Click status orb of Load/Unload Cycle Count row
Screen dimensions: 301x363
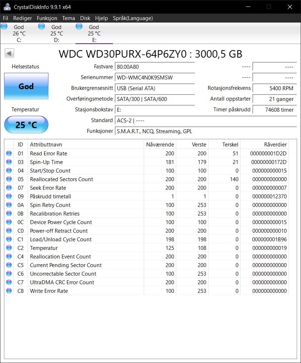[x=9, y=239]
